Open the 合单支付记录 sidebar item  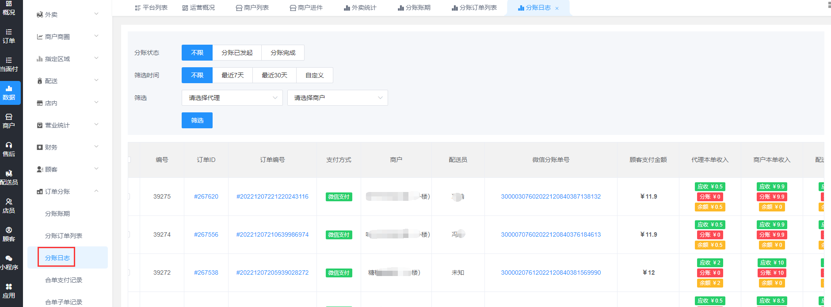coord(64,280)
